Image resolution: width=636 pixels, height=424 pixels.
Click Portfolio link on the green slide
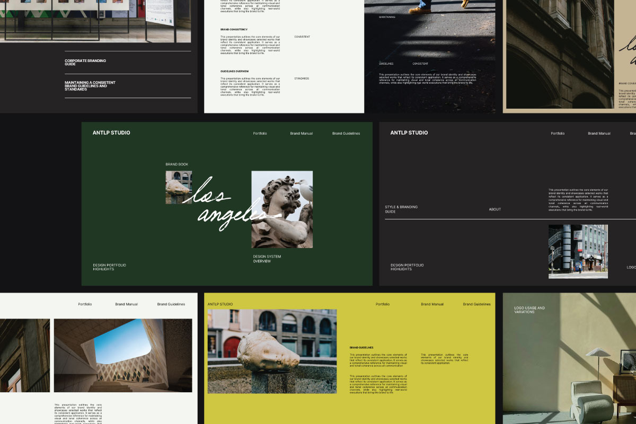(260, 134)
